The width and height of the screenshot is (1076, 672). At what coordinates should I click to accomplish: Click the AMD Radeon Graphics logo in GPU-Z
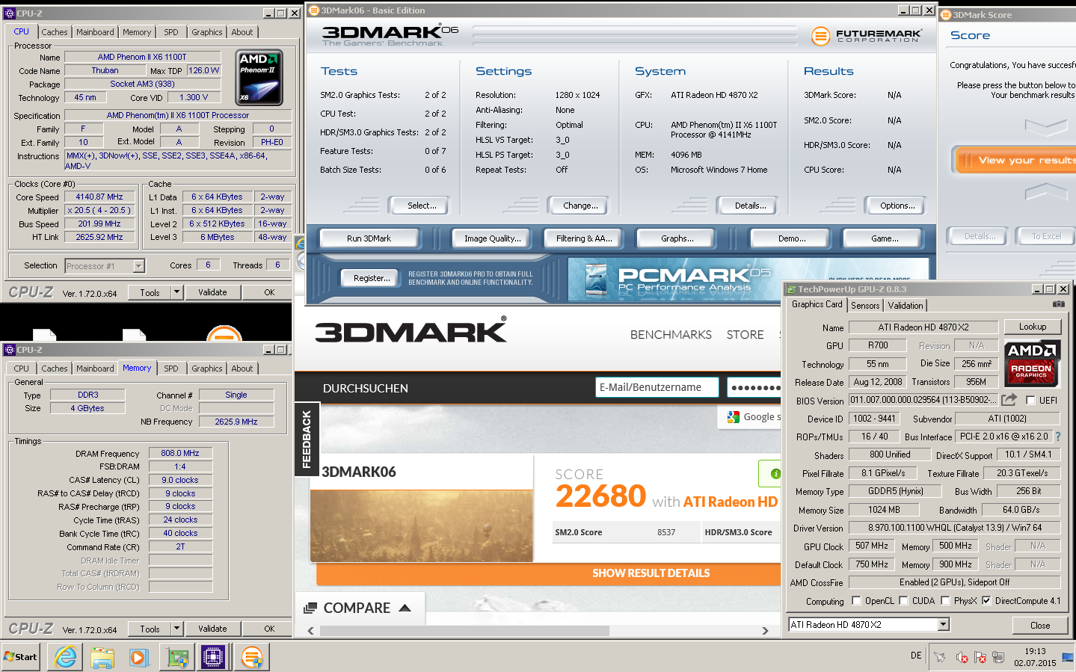coord(1032,363)
